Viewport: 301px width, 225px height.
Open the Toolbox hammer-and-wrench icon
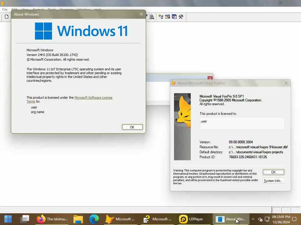181,17
